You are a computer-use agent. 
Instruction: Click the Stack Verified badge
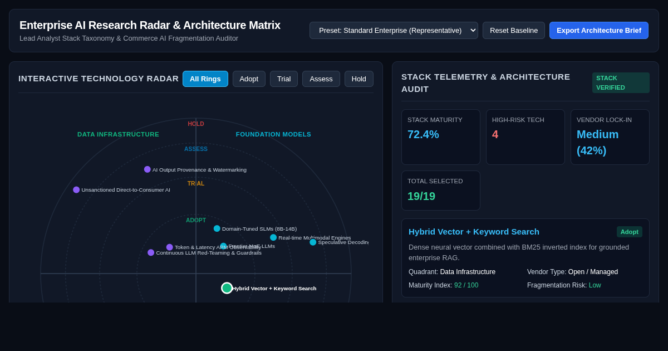(621, 82)
